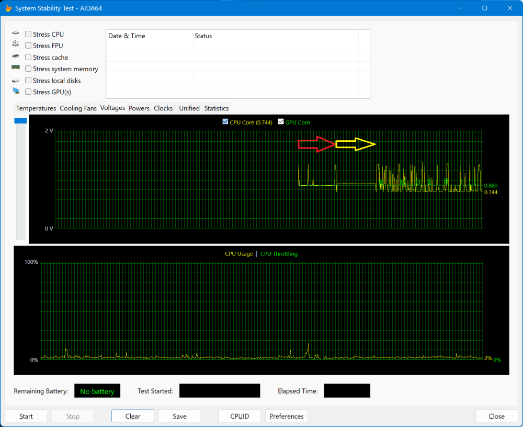Tick the Stress cache checkbox

(28, 57)
